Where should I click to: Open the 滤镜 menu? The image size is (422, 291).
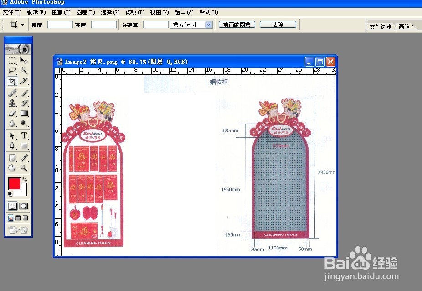tap(134, 12)
